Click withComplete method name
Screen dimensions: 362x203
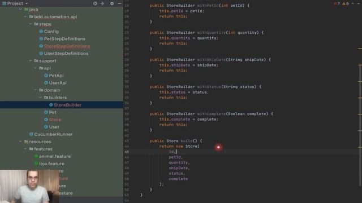211,114
